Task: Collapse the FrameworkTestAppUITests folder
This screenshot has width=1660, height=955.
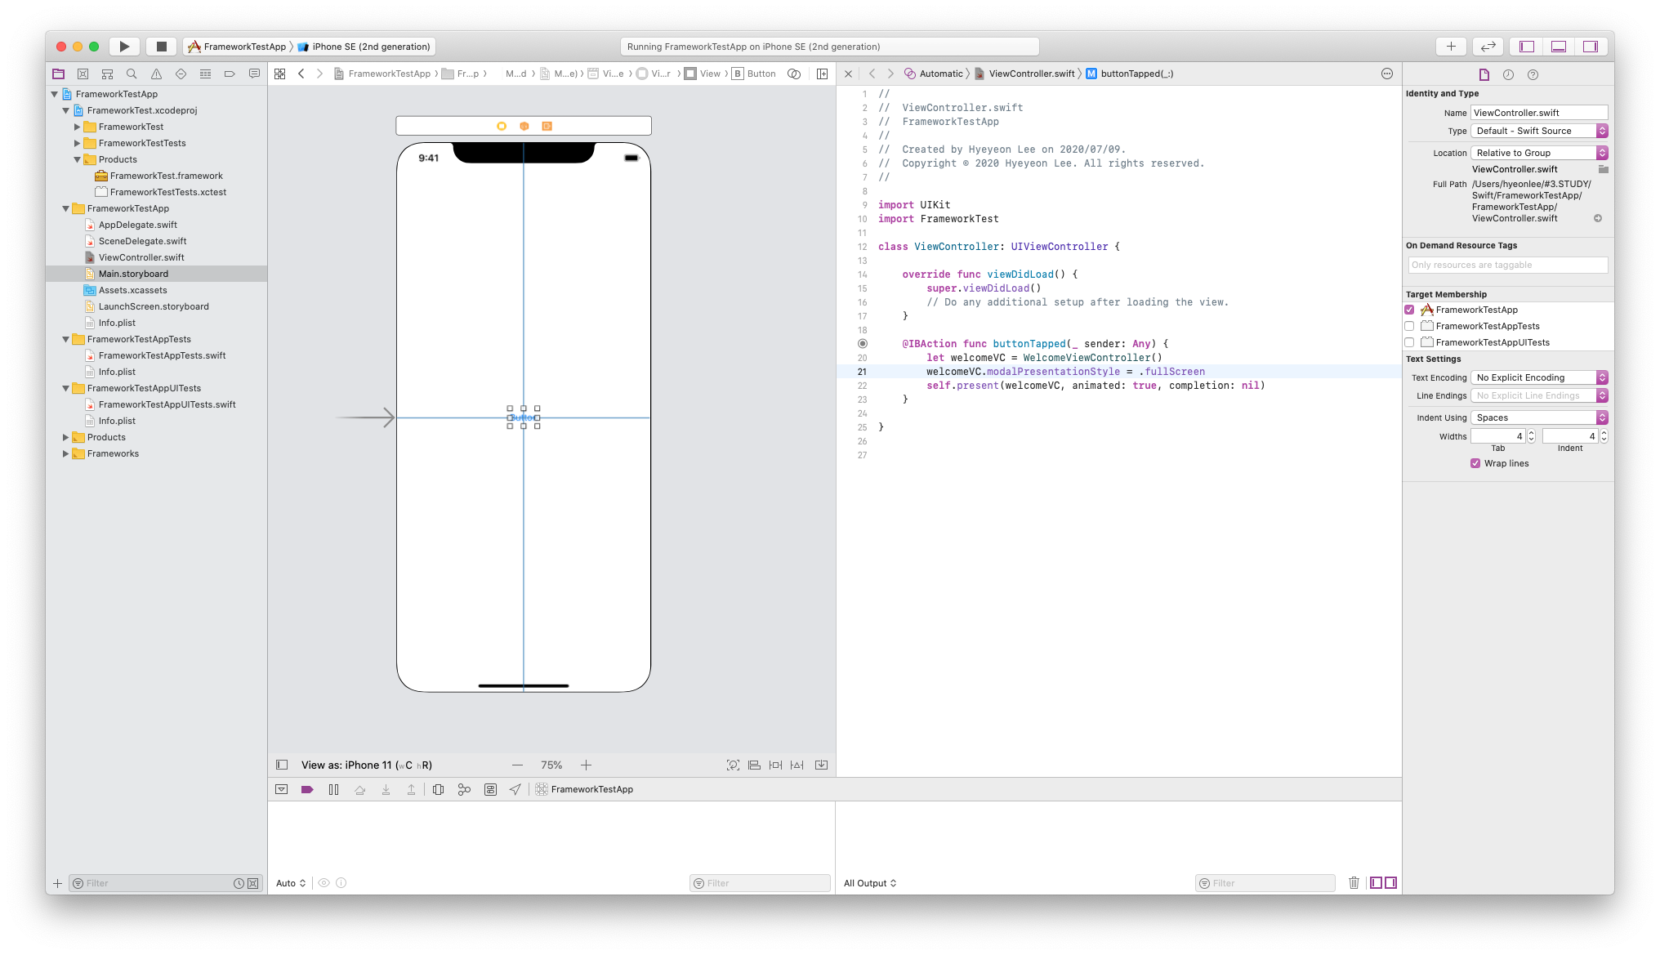Action: pyautogui.click(x=66, y=388)
